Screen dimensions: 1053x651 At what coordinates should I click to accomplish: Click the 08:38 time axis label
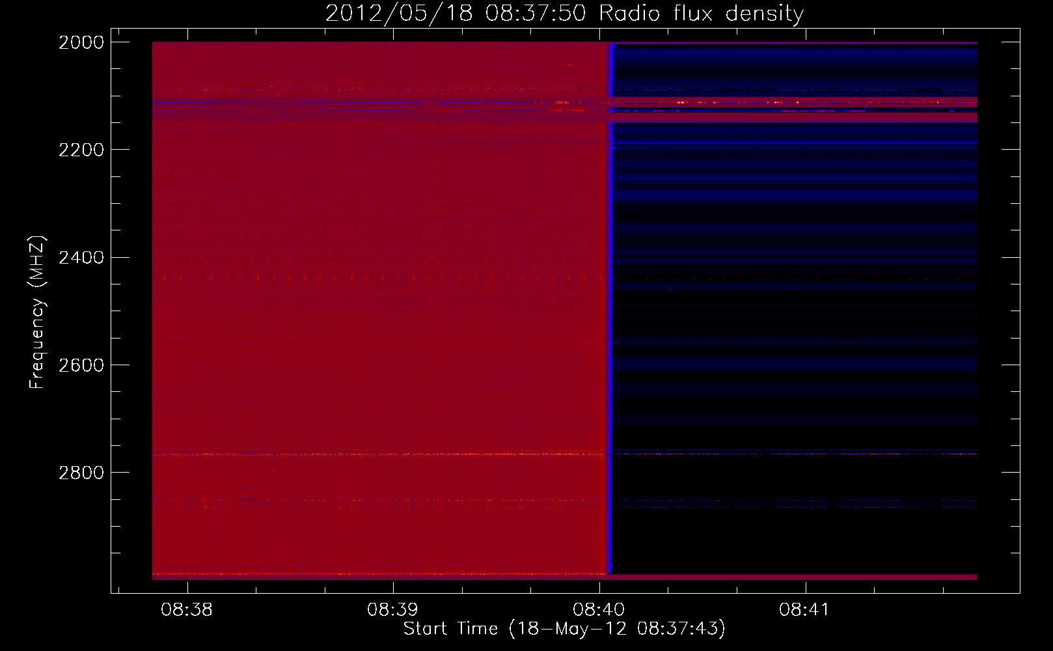point(187,610)
